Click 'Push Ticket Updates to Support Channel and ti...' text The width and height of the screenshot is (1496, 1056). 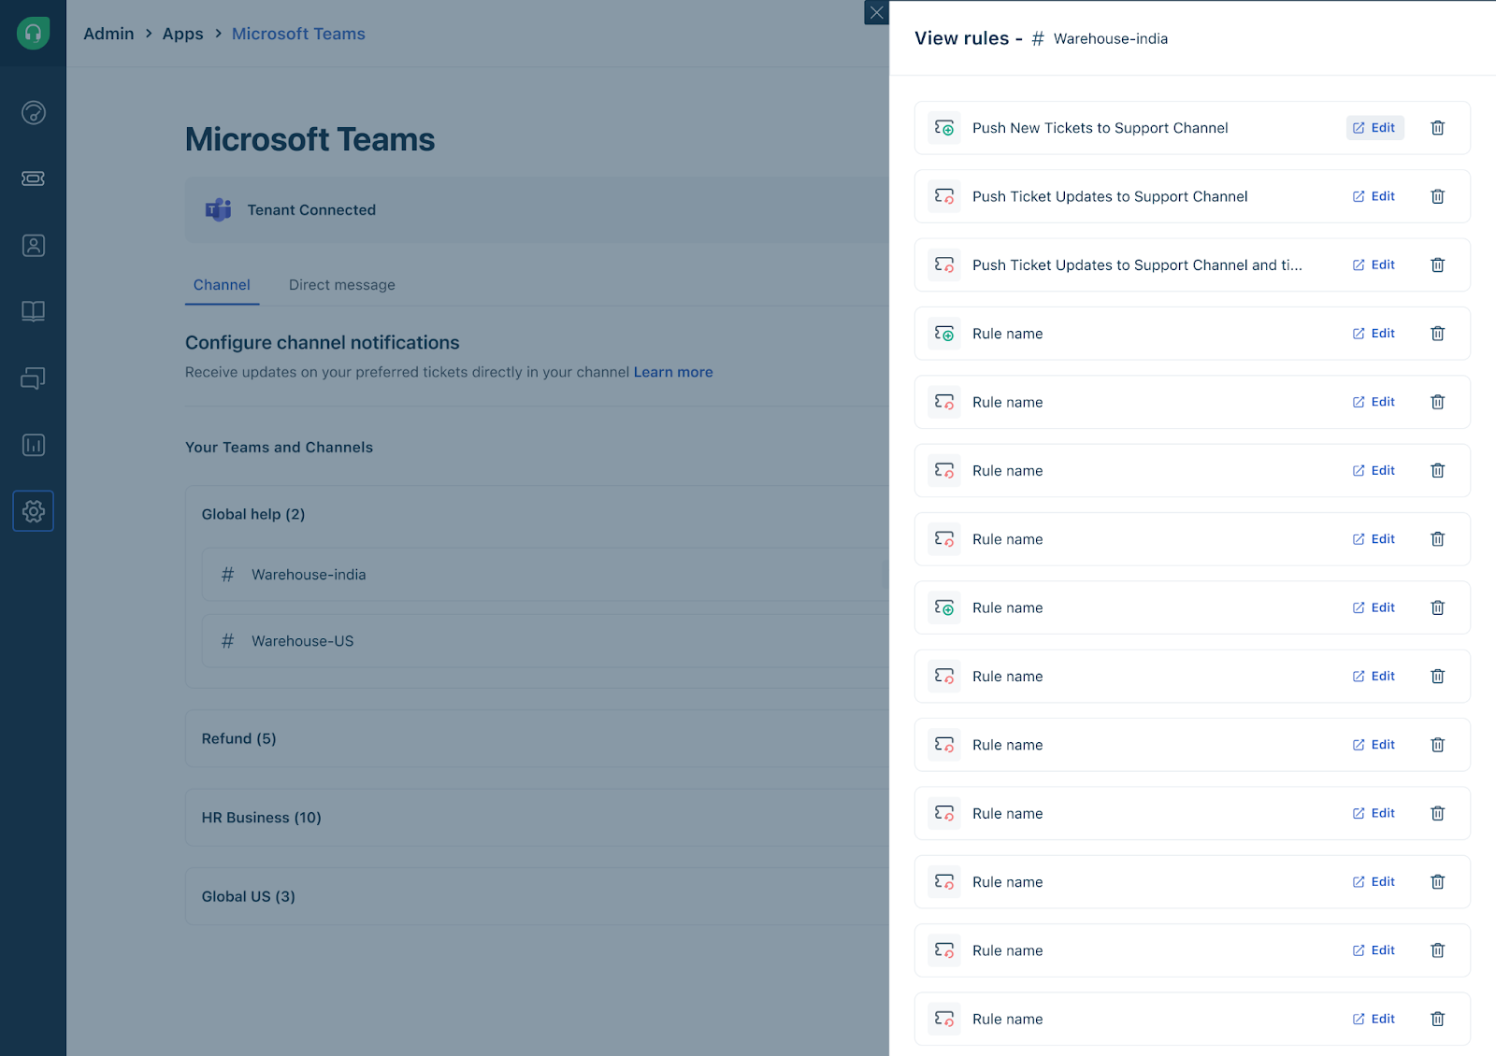click(1137, 265)
